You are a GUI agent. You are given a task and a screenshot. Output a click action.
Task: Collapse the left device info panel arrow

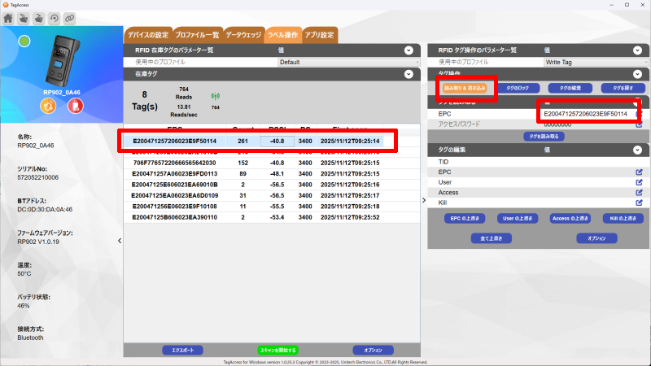120,241
